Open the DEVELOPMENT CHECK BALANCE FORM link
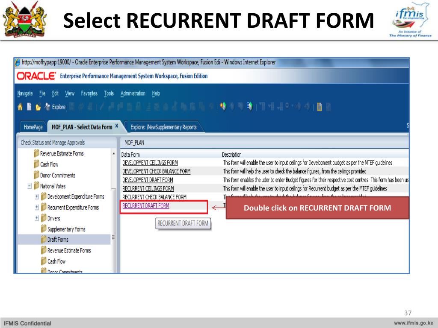Viewport: 438px width, 328px height. 157,171
